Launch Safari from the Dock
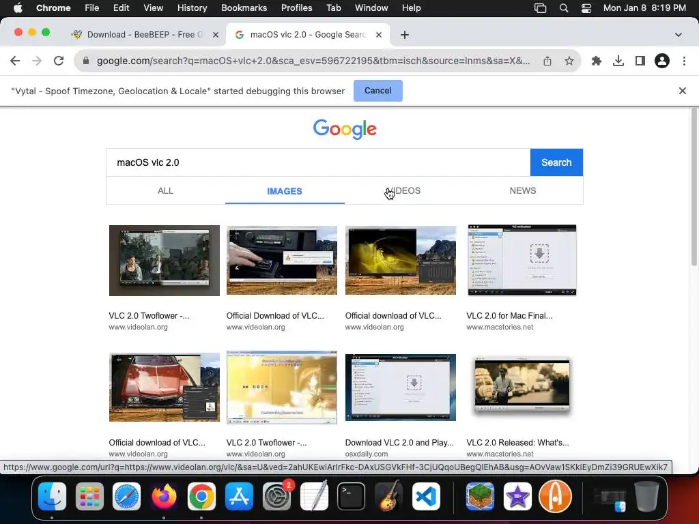 126,497
